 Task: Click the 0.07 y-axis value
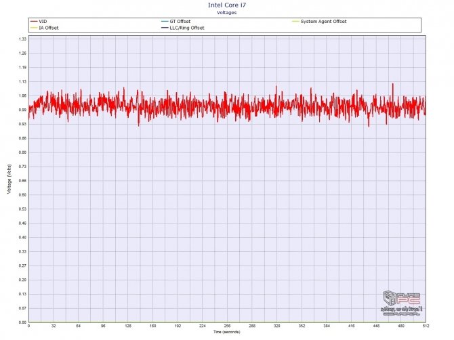[x=22, y=308]
